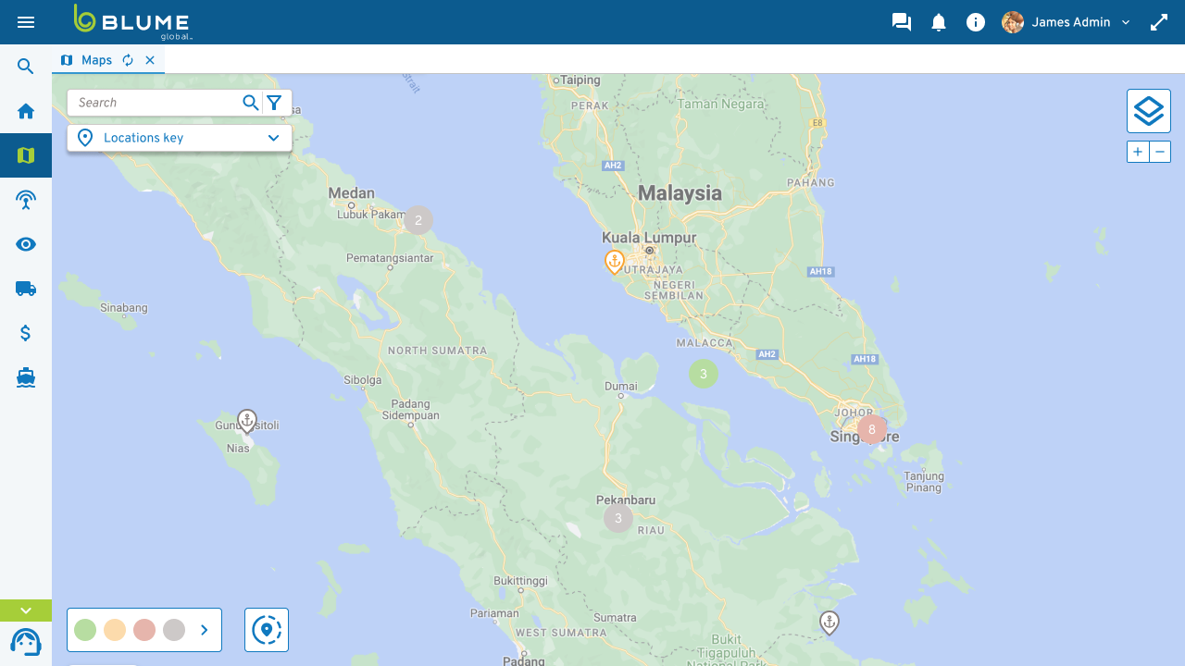Click the orange status color circle
Screen dimensions: 1185x666
point(115,630)
